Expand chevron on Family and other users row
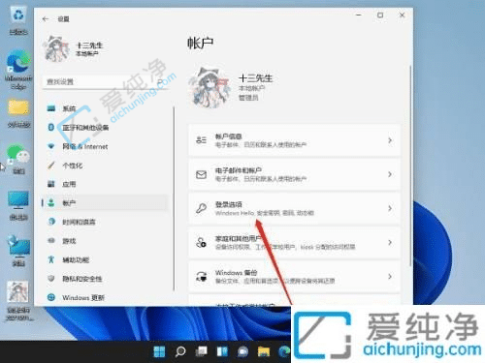Image resolution: width=485 pixels, height=363 pixels. point(390,242)
